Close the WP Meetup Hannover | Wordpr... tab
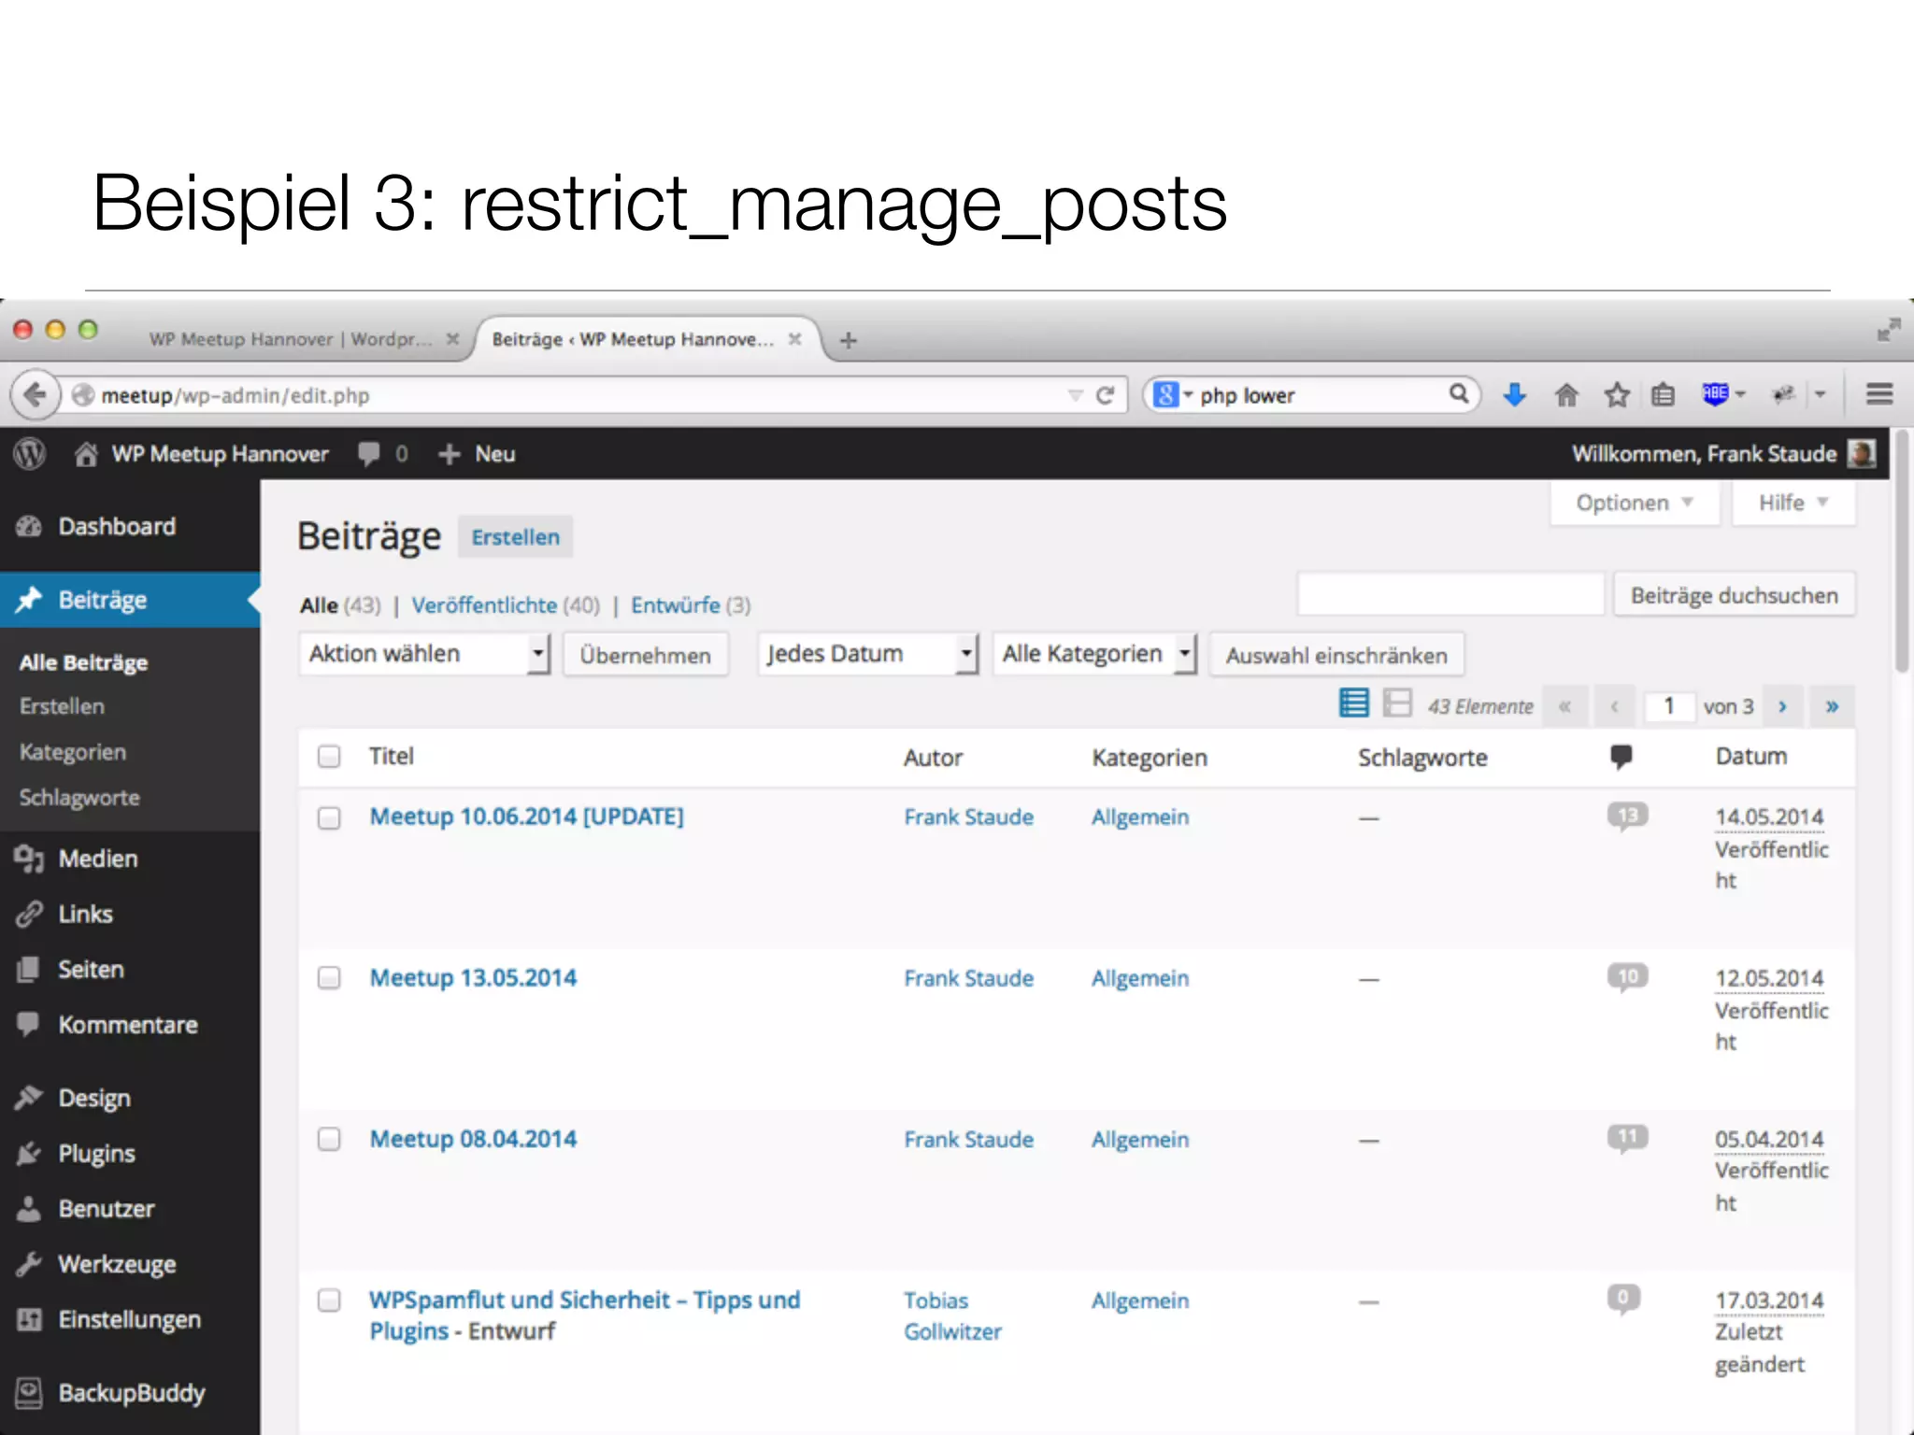Image resolution: width=1914 pixels, height=1435 pixels. (x=453, y=339)
